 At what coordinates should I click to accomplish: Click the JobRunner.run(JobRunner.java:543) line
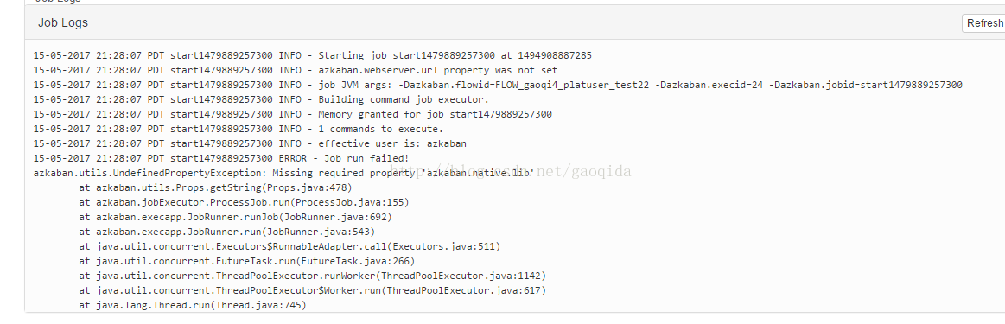(x=227, y=232)
